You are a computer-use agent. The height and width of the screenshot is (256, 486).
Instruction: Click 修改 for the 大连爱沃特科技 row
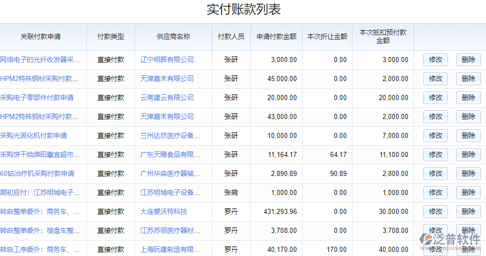436,211
